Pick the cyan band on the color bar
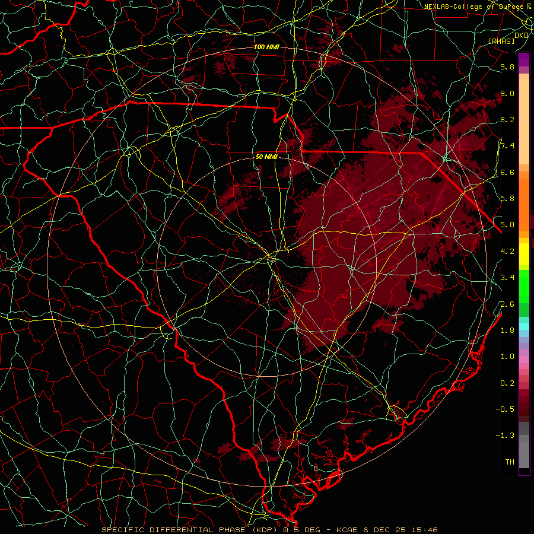This screenshot has width=534, height=534. [525, 326]
